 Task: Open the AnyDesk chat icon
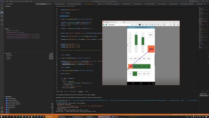pos(146,25)
